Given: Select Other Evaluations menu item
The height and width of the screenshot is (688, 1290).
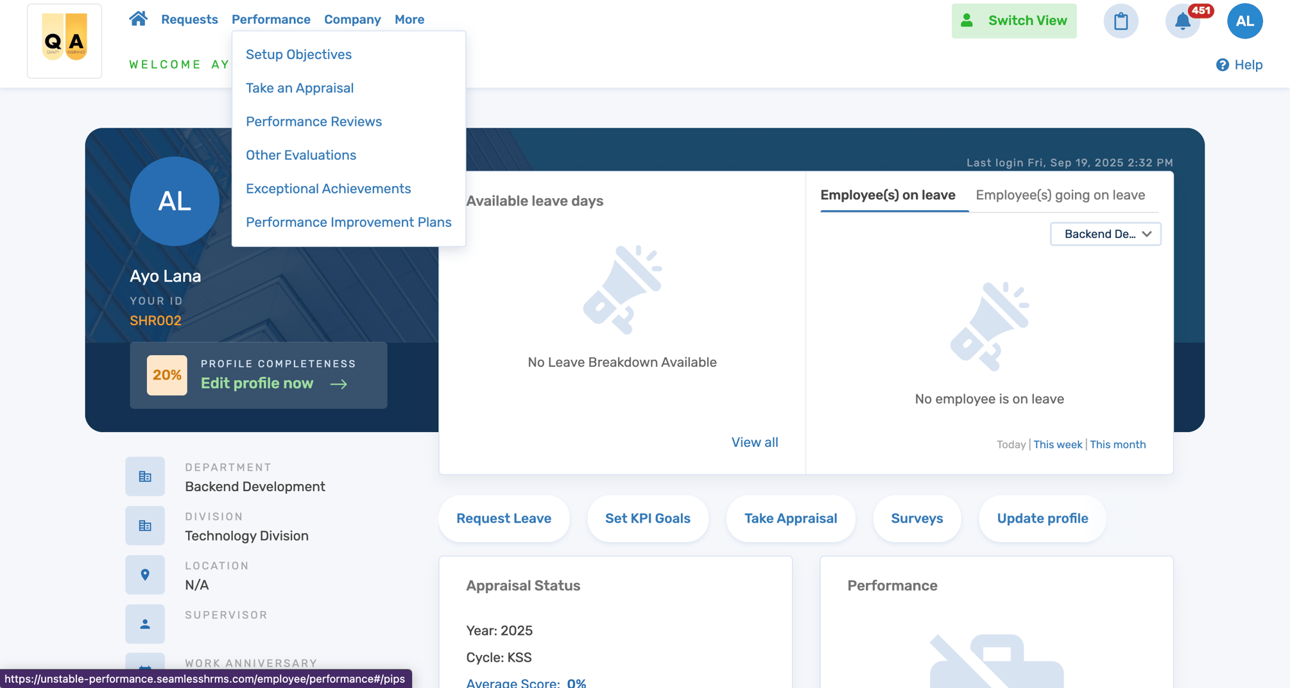Looking at the screenshot, I should [x=301, y=155].
